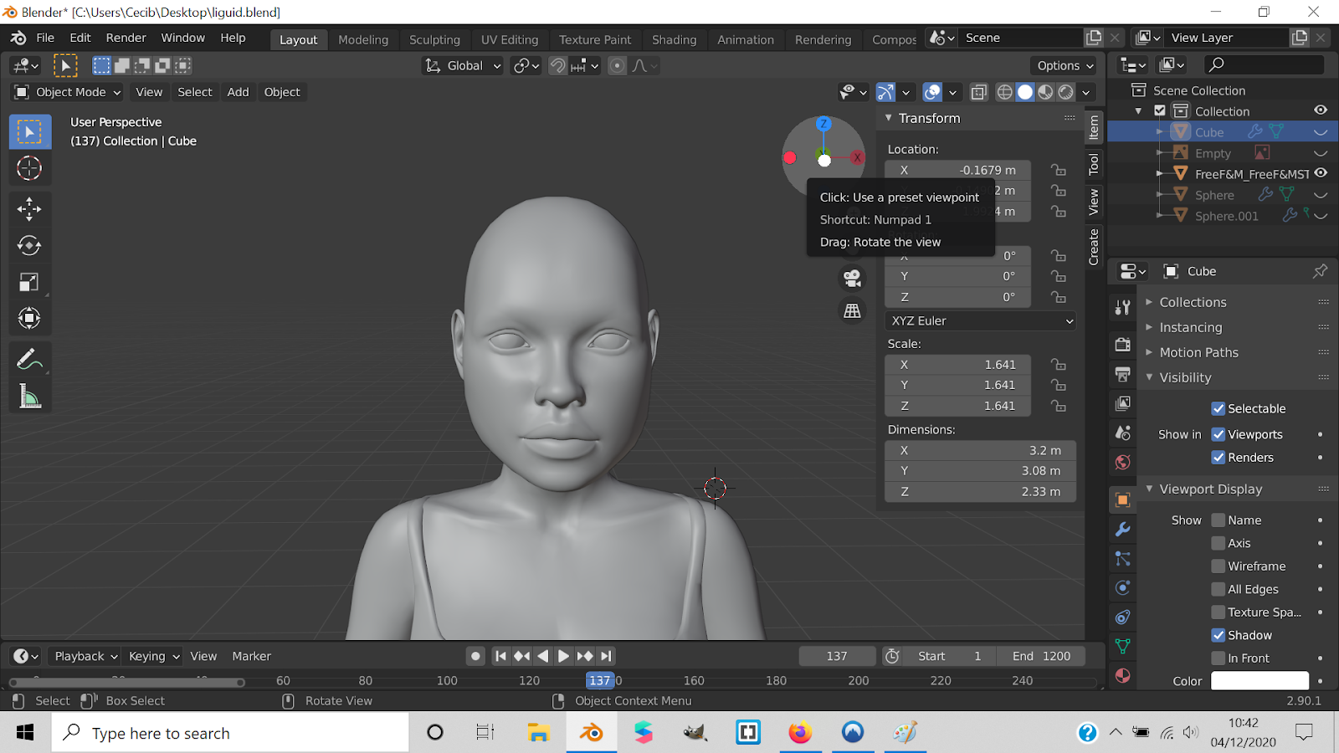Open Modifier properties wrench icon
The image size is (1339, 753).
[1123, 530]
